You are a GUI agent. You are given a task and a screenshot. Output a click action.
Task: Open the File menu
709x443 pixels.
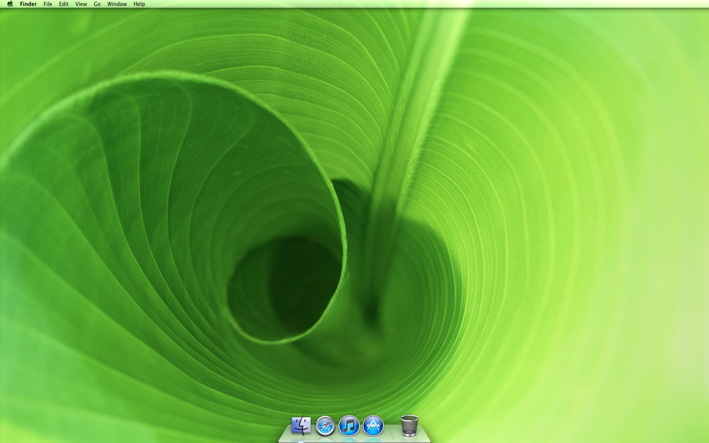[x=47, y=3]
